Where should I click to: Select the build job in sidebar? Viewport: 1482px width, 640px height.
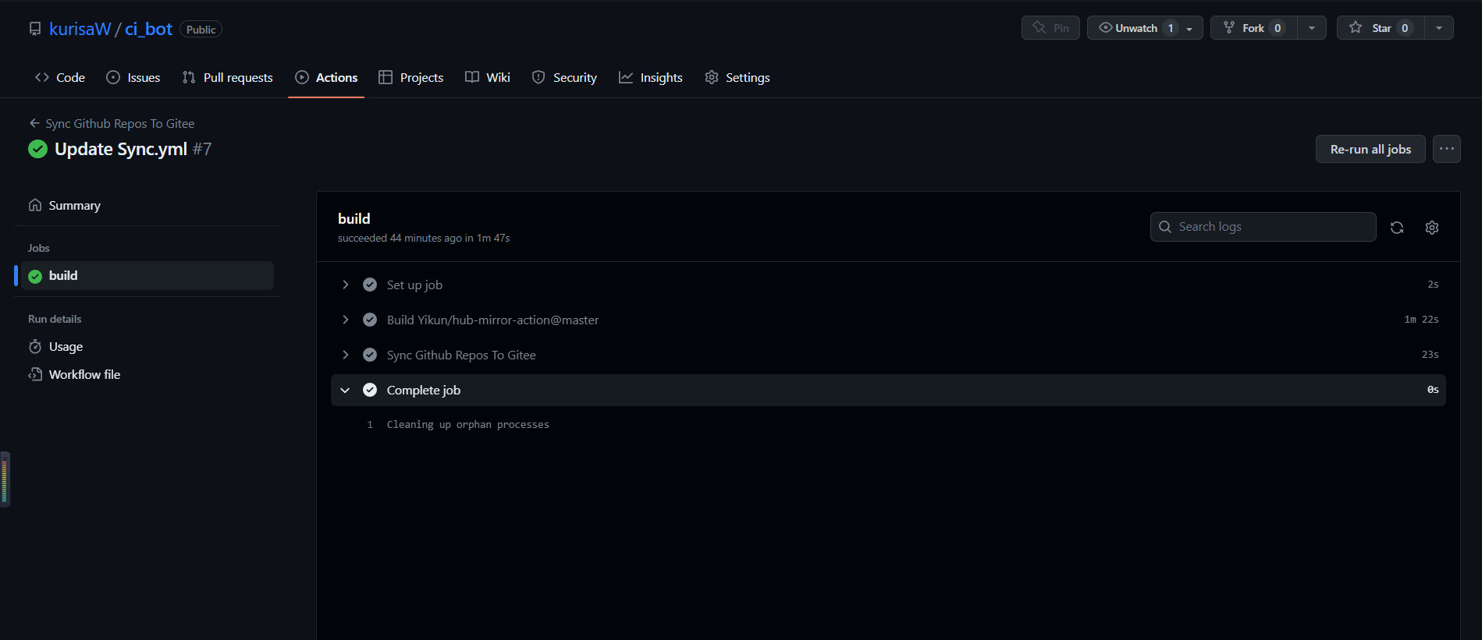click(147, 275)
